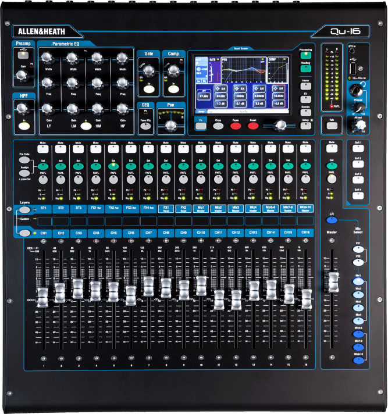Click the Assign button

tap(24, 173)
